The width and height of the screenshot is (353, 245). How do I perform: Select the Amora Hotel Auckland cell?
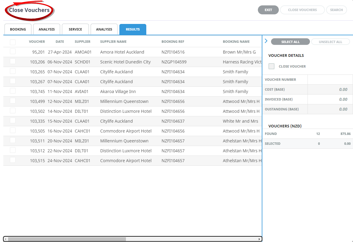click(122, 52)
